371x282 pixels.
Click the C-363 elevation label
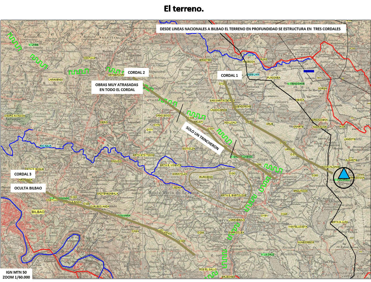[x=315, y=175]
